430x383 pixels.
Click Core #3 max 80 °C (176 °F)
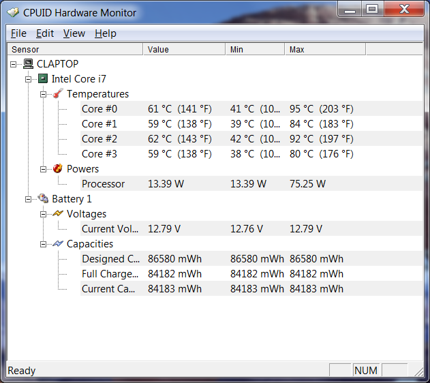[322, 154]
